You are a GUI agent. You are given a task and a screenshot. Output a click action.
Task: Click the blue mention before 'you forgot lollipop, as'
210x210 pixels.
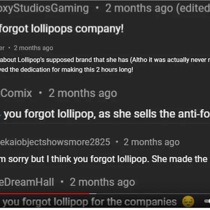click(1, 115)
